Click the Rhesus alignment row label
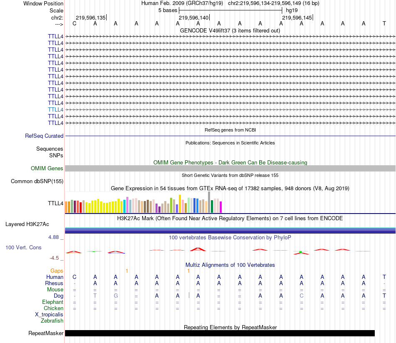 [54, 283]
